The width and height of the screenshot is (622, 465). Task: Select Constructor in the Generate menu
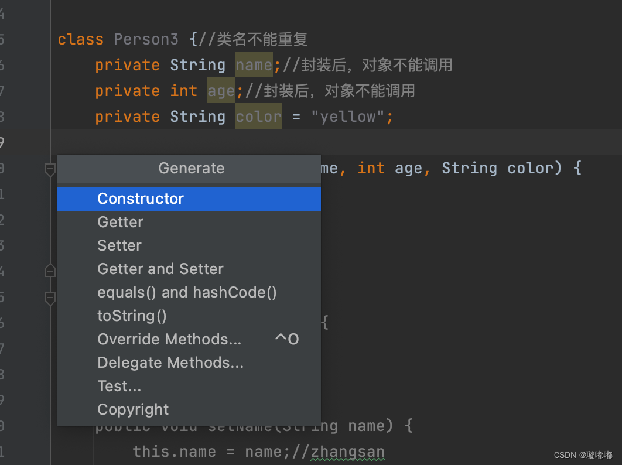[x=141, y=199]
